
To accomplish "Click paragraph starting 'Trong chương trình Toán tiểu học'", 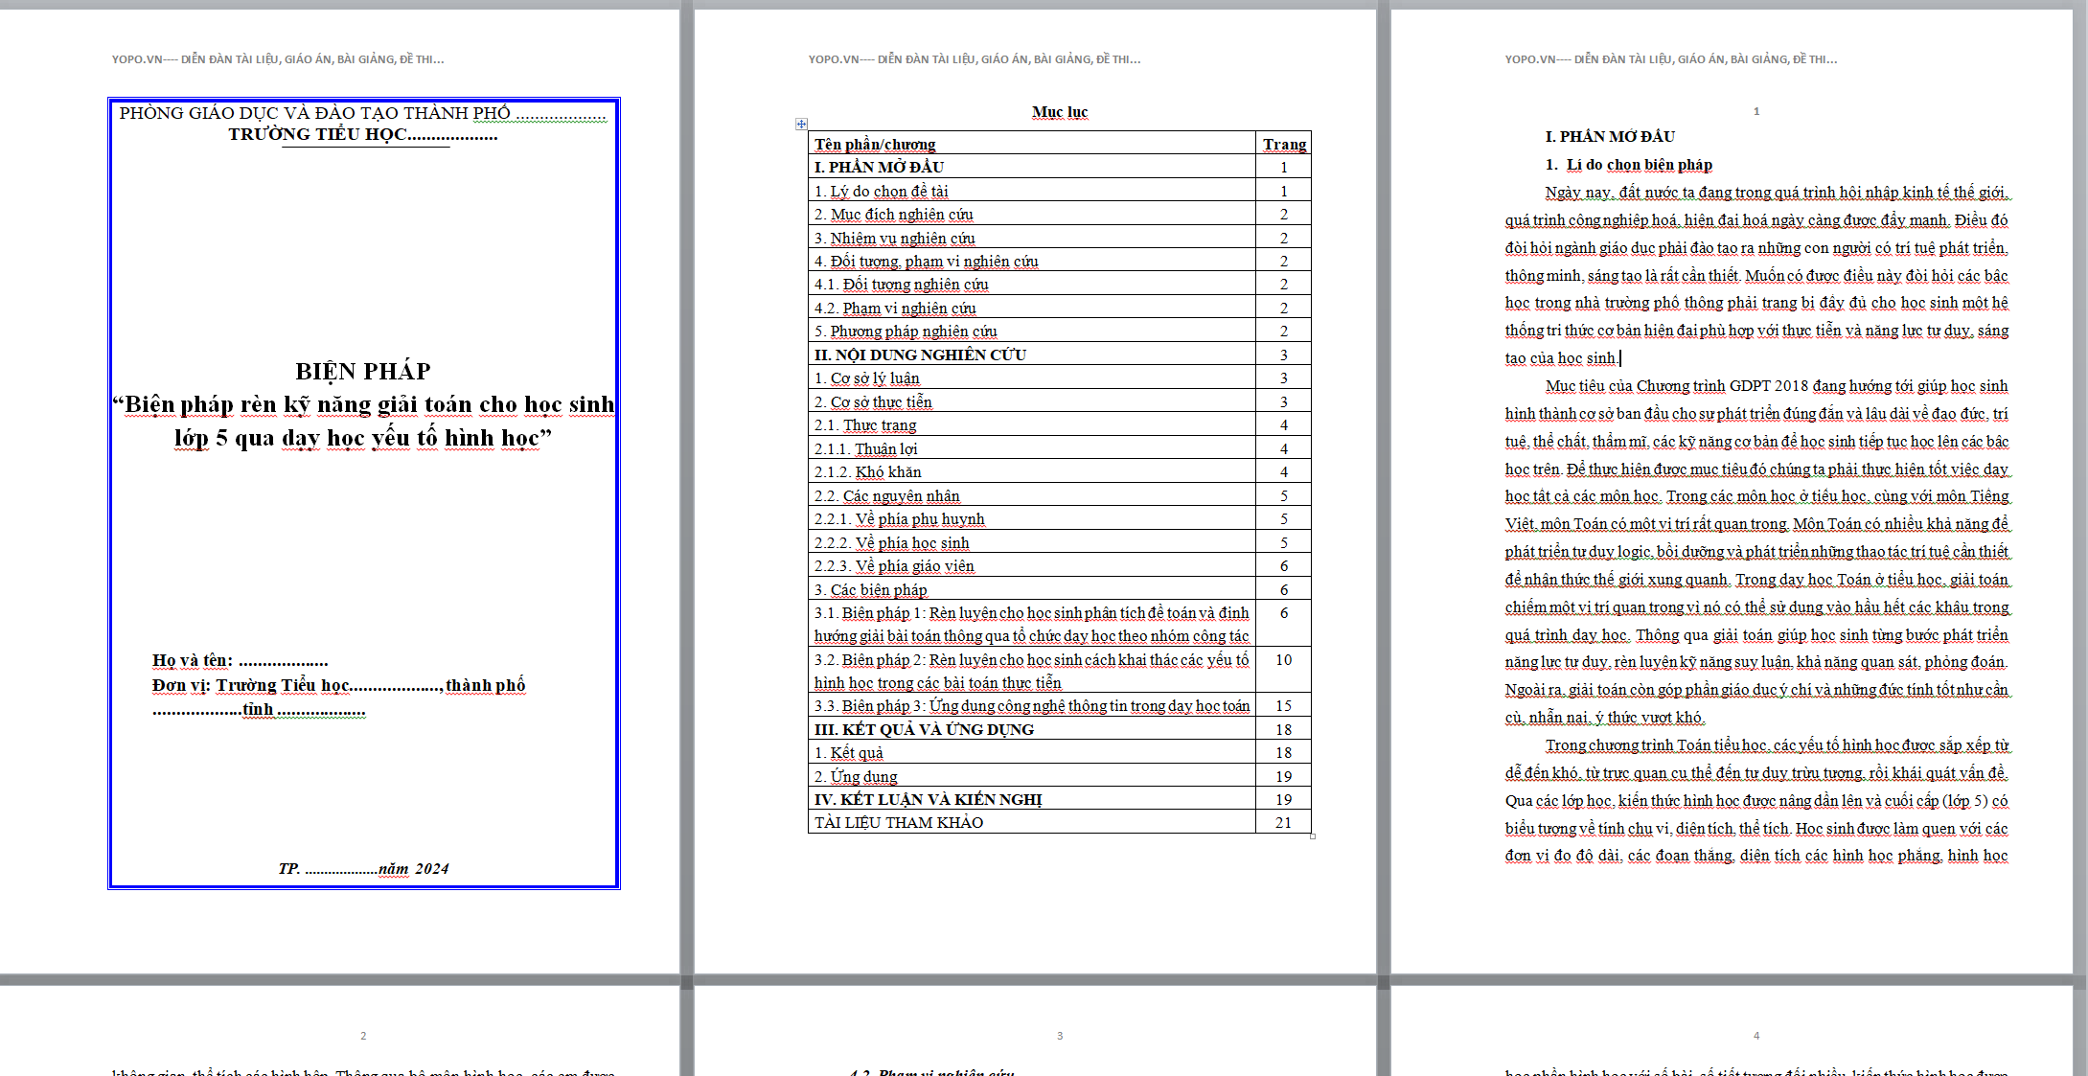I will [x=1756, y=800].
